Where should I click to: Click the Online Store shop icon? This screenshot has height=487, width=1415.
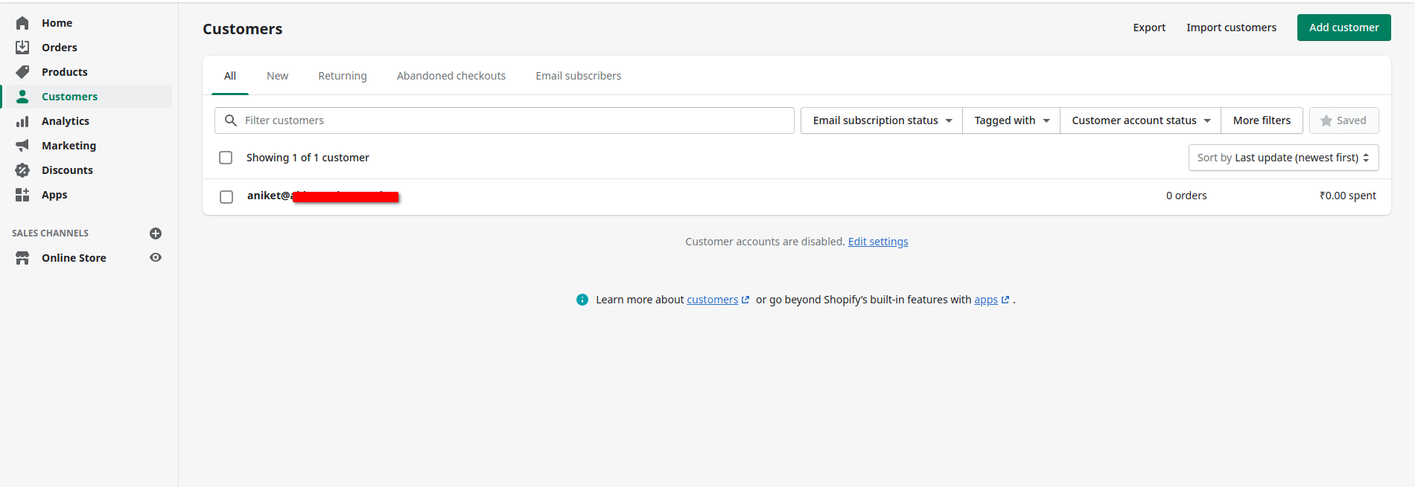click(22, 258)
